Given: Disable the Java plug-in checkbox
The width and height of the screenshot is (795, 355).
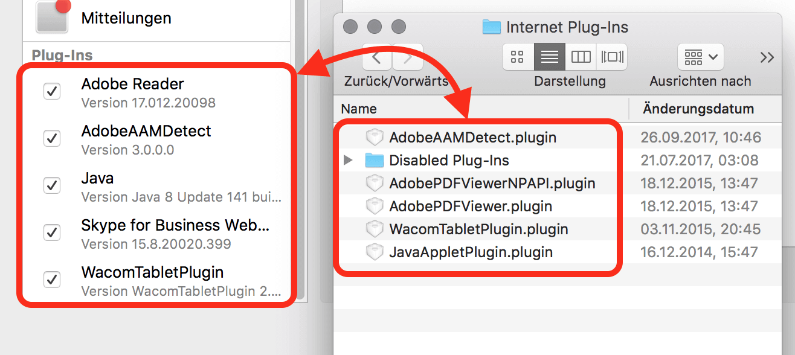Looking at the screenshot, I should (x=53, y=185).
